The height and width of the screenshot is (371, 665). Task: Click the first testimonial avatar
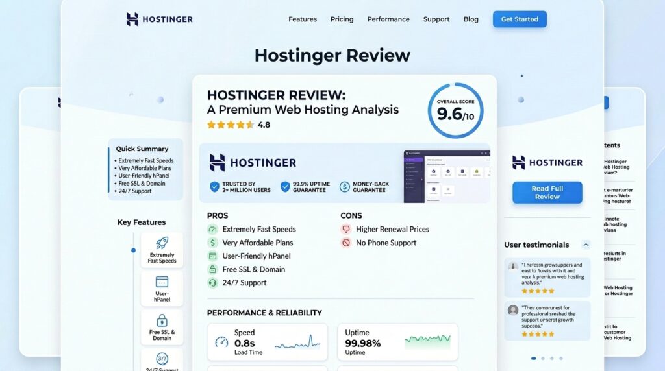pos(513,267)
